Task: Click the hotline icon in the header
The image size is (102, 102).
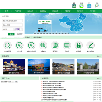Action: click(x=97, y=6)
